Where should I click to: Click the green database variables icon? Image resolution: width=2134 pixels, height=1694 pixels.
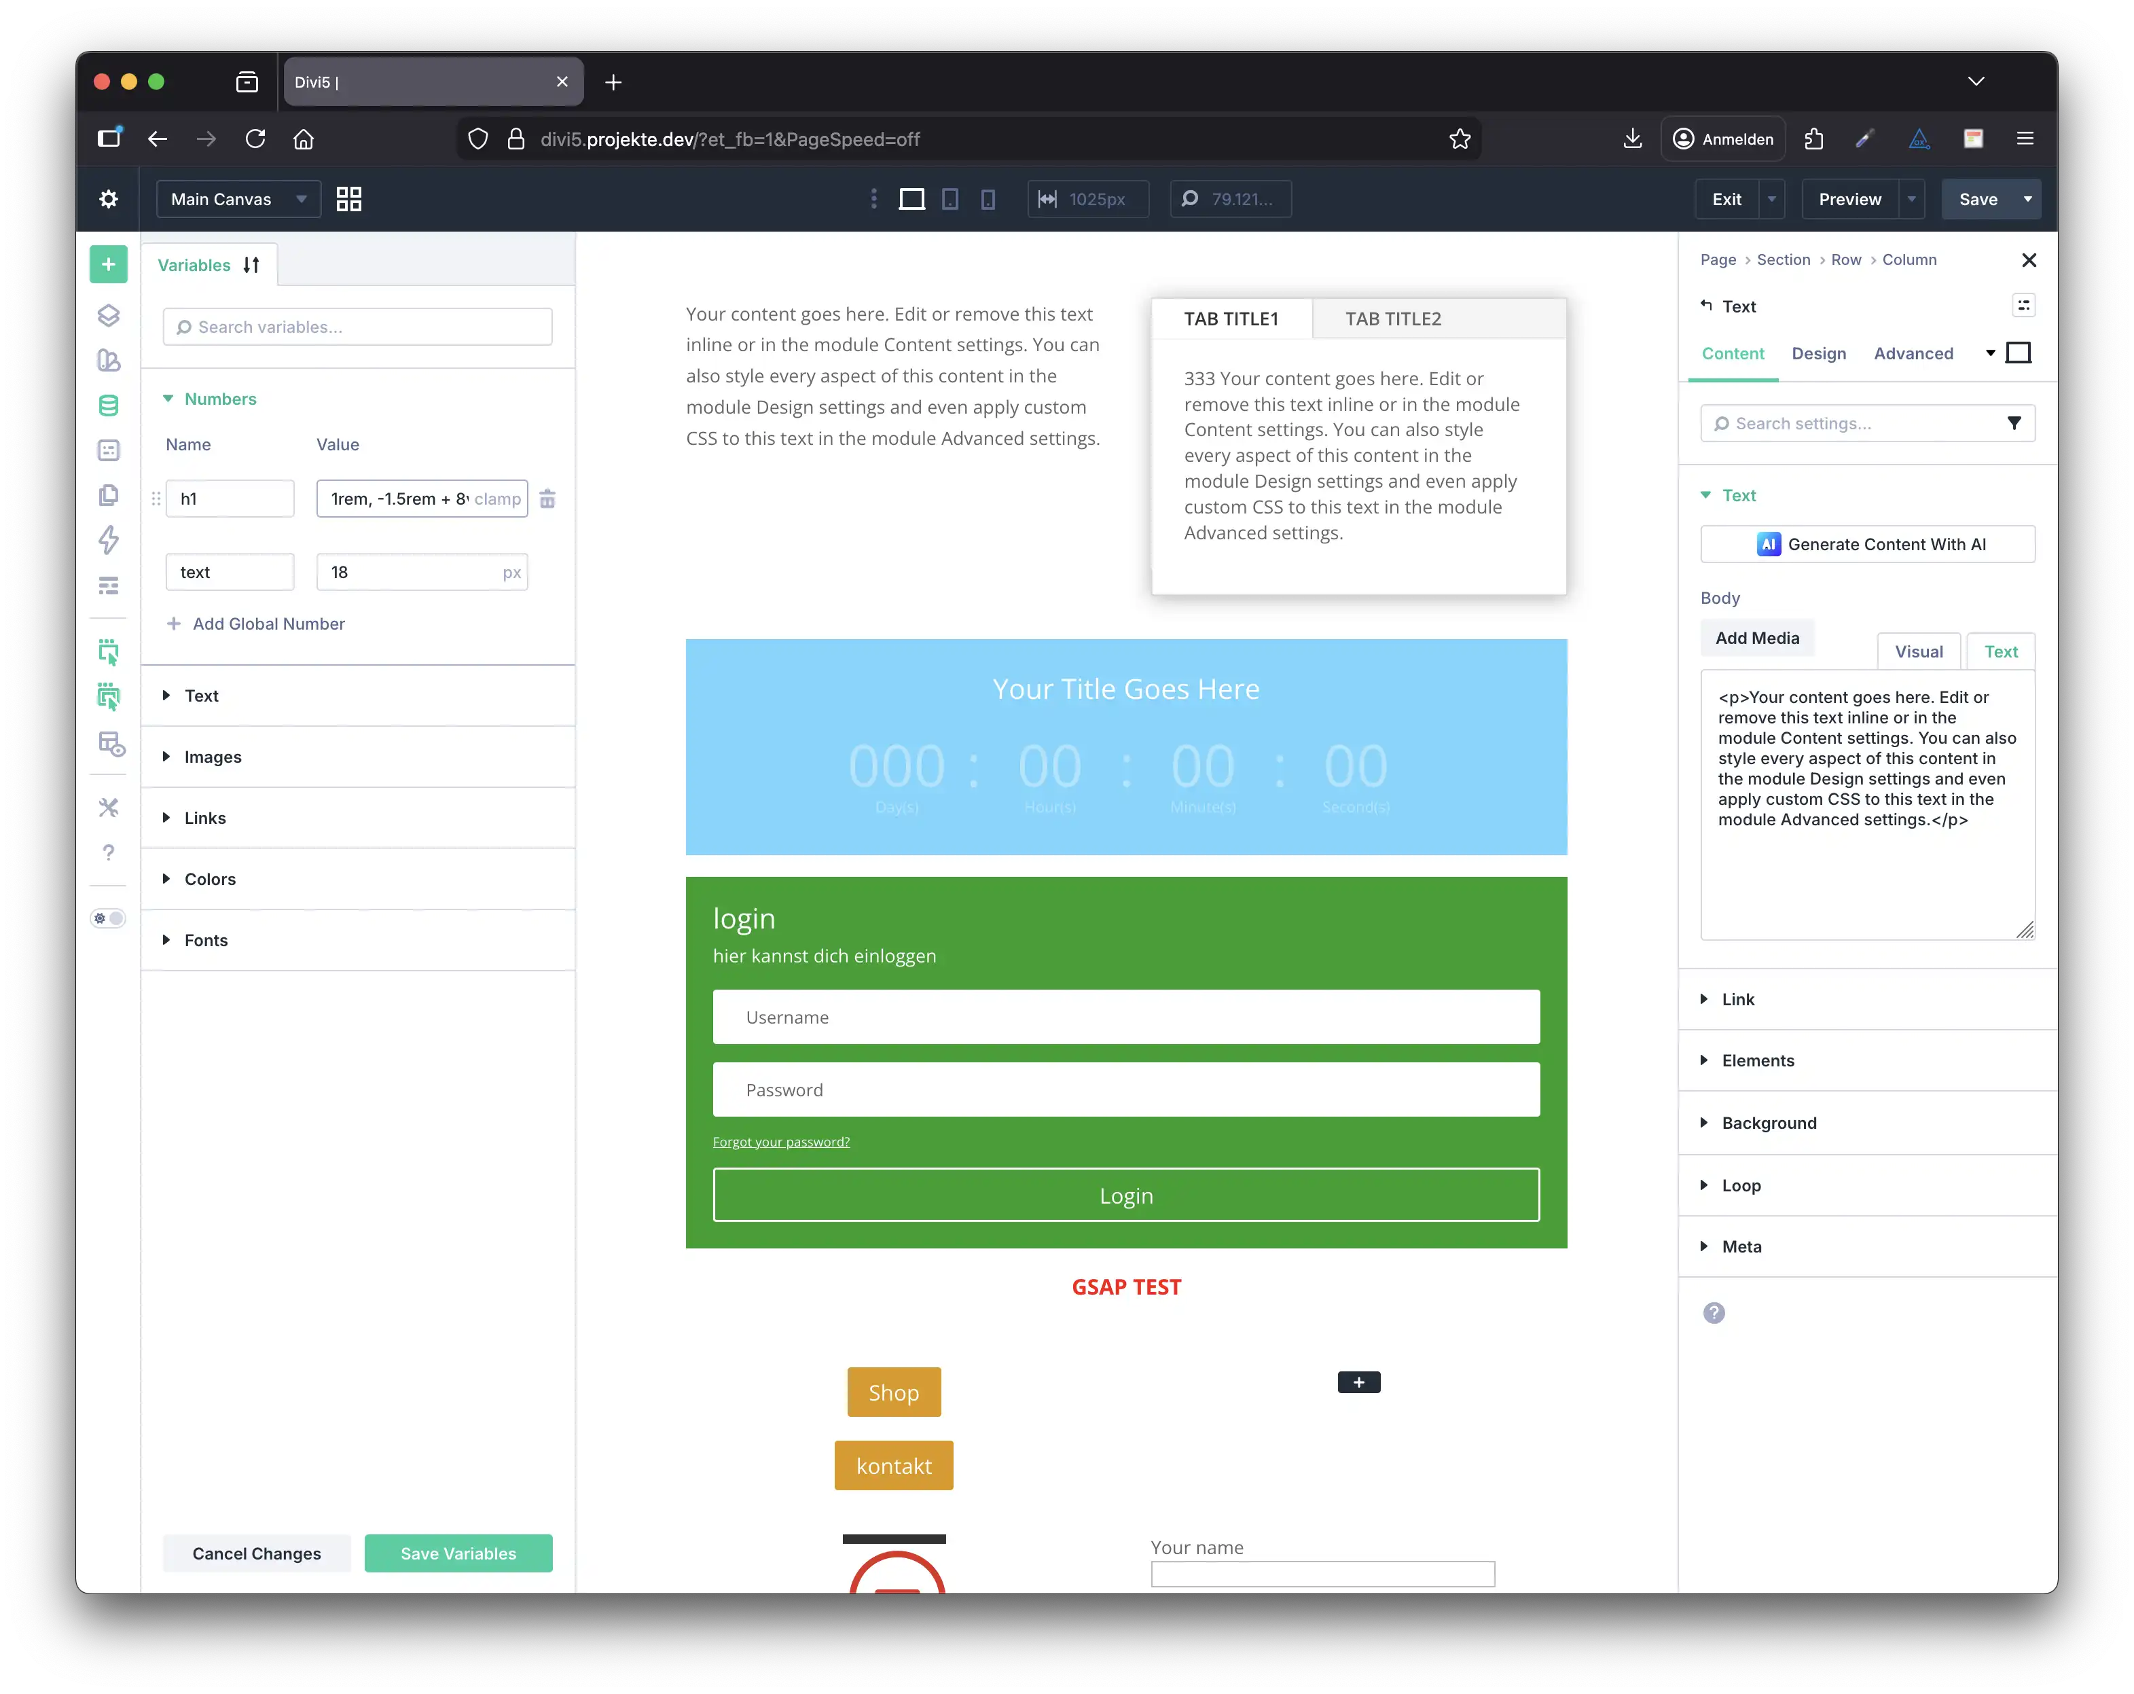(109, 406)
